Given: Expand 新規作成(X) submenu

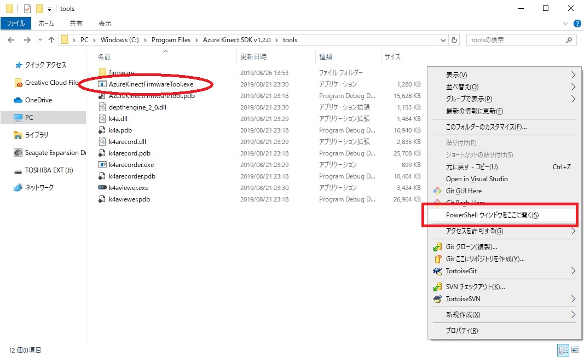Looking at the screenshot, I should [504, 315].
